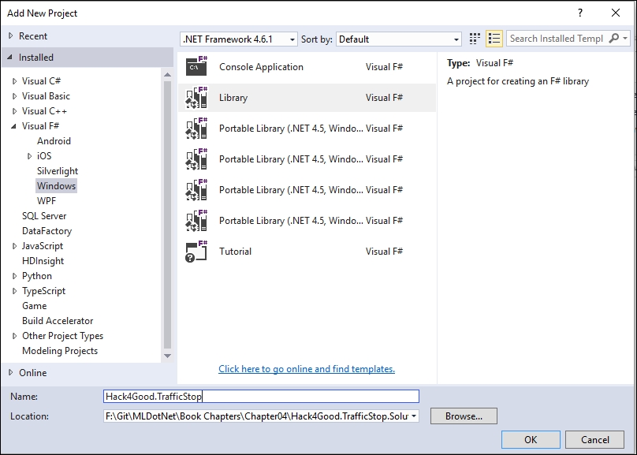Open the .NET Framework version dropdown
Viewport: 637px width, 455px height.
(x=238, y=39)
